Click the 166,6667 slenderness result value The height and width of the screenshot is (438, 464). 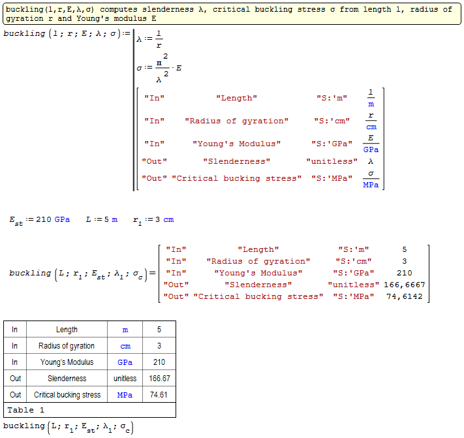point(404,285)
